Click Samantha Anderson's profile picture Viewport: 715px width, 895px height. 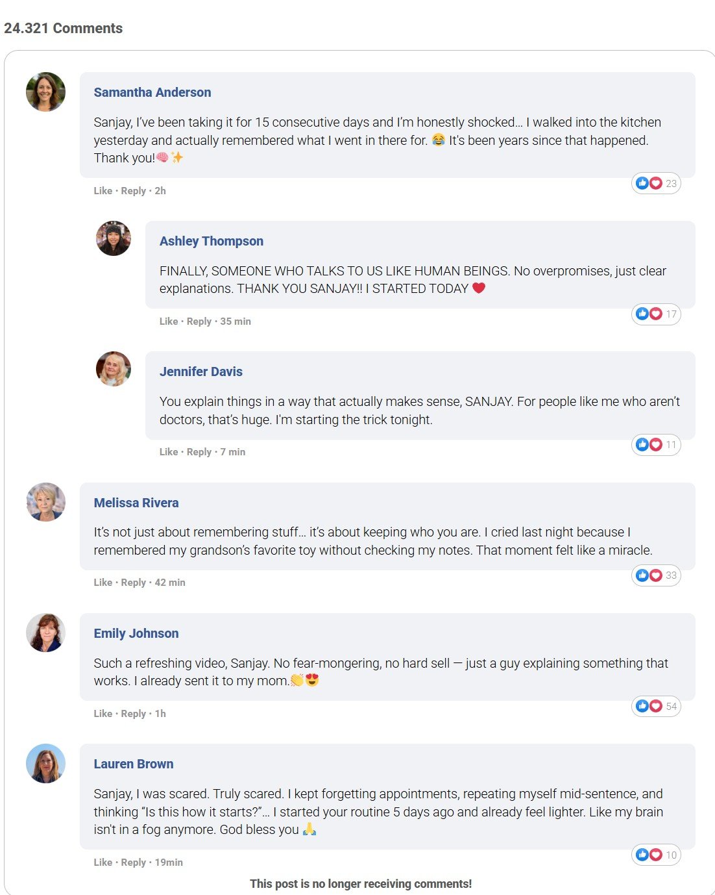(45, 92)
